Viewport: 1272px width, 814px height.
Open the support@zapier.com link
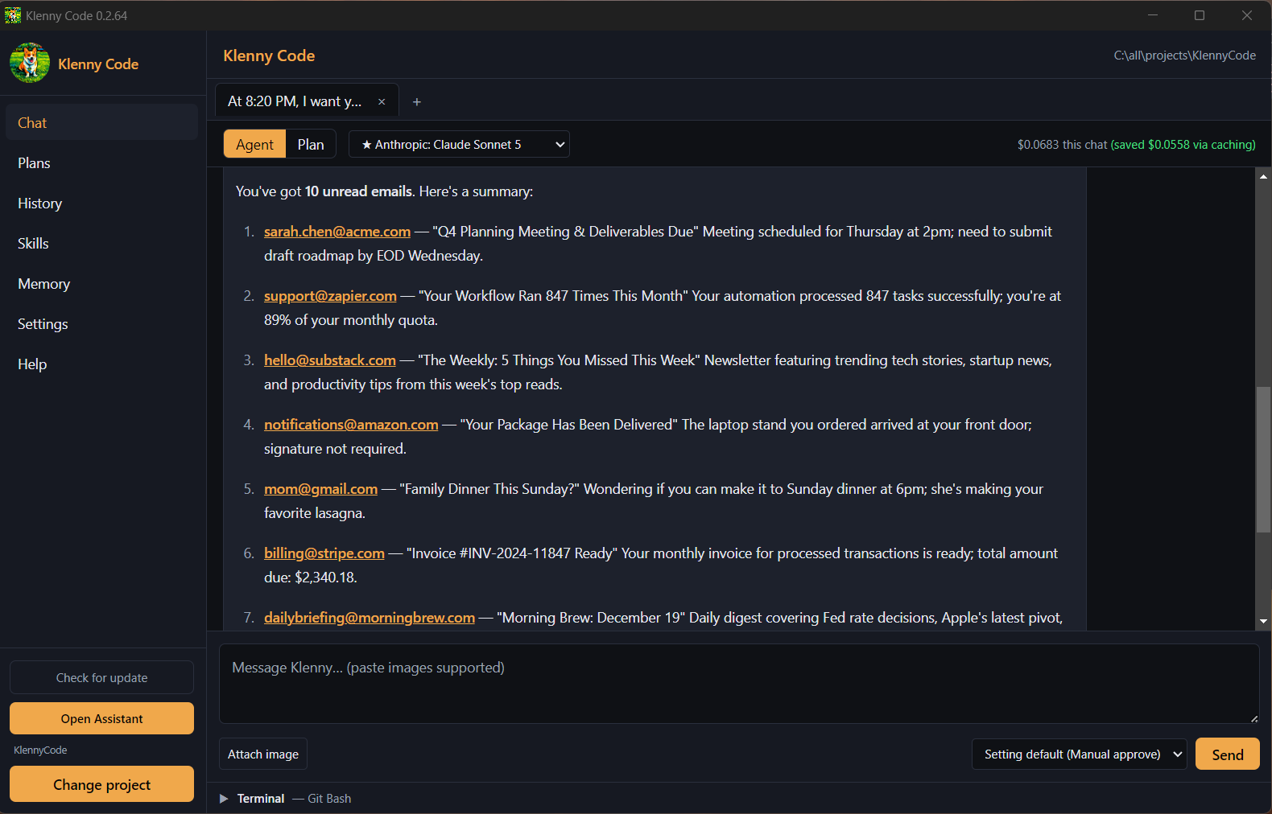click(x=330, y=296)
